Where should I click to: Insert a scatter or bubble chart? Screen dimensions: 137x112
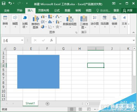tap(51, 27)
